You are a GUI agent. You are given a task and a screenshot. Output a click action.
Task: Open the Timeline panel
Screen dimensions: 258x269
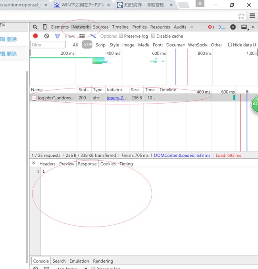120,27
